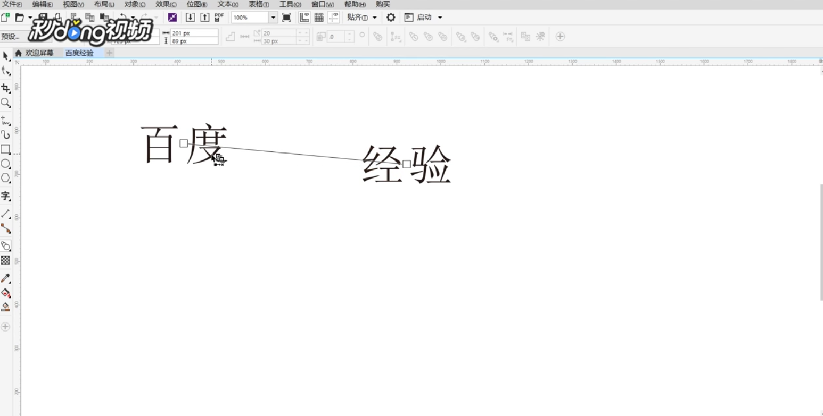823x416 pixels.
Task: Select the Interactive Fill tool
Action: click(x=5, y=292)
